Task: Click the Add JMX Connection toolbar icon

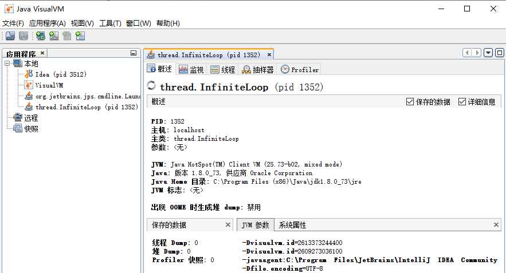Action: tap(54, 36)
